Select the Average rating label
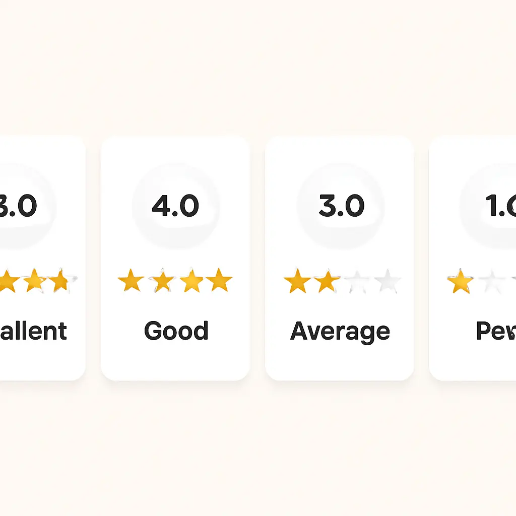The width and height of the screenshot is (516, 516). point(340,332)
